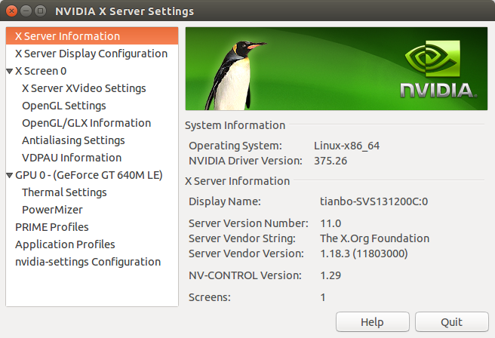Open X Server XVideo Settings
Screen dimensions: 495x338
(x=92, y=88)
